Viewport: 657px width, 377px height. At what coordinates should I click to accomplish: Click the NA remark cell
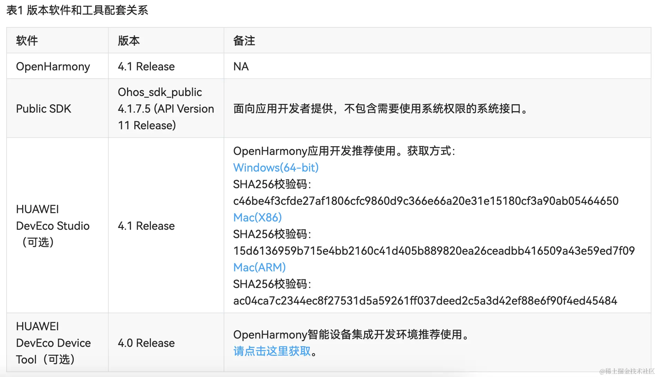tap(437, 66)
